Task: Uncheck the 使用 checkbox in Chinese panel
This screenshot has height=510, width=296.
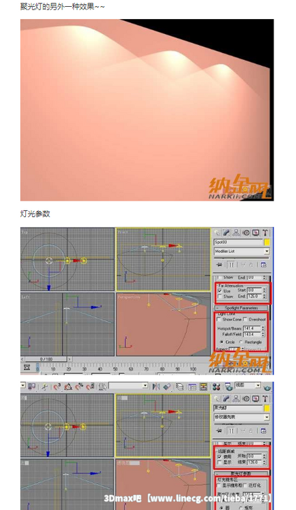Action: coord(220,457)
